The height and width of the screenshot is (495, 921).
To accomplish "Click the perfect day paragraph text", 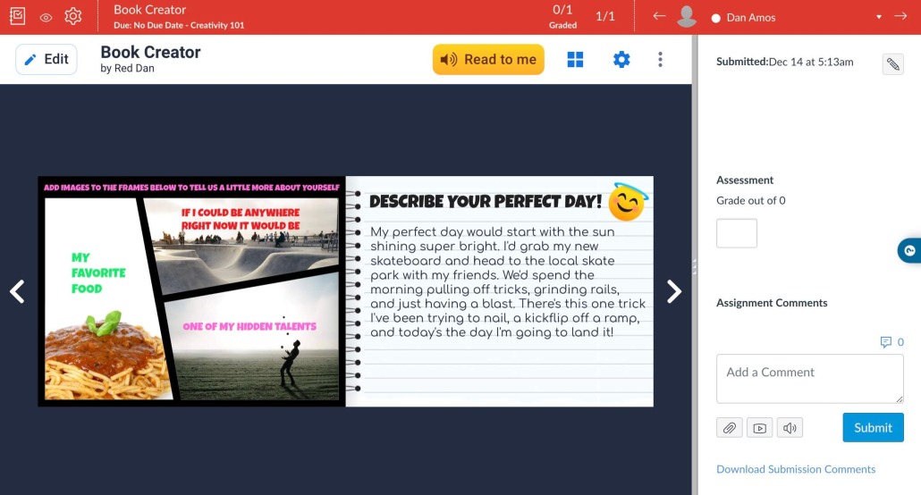I will click(508, 281).
